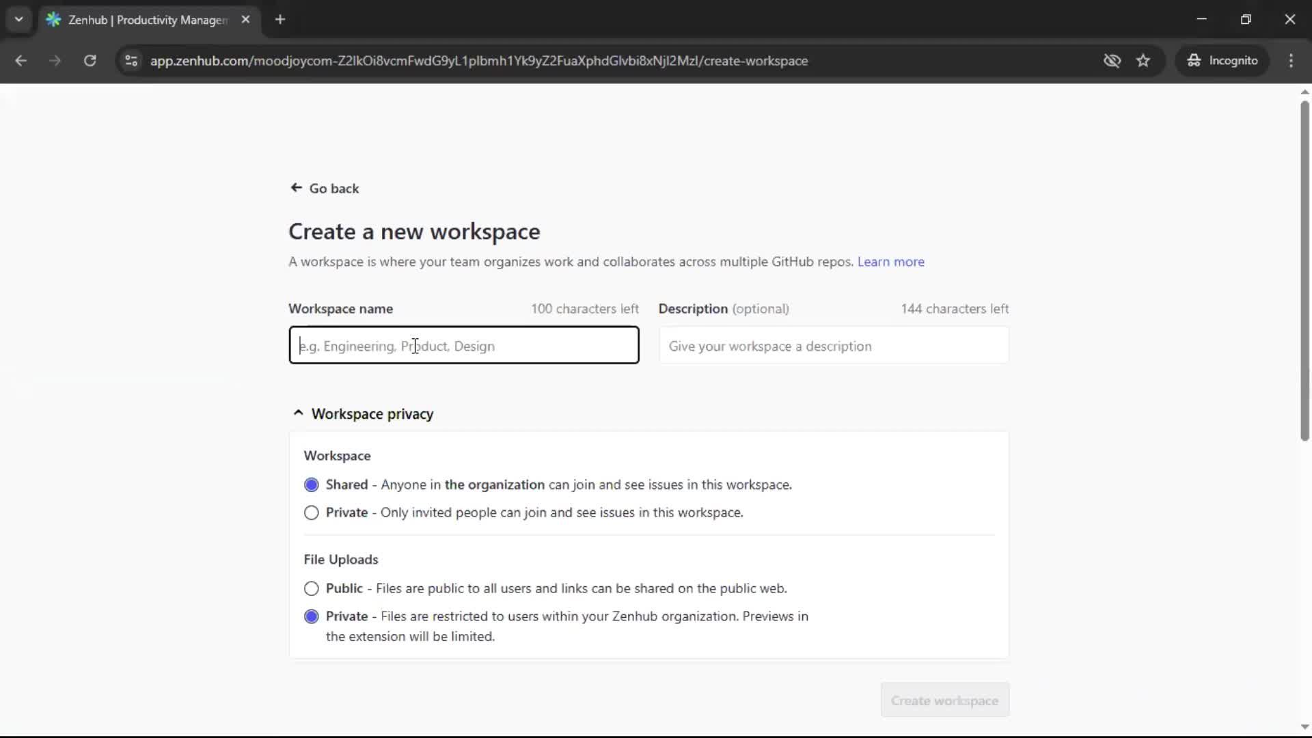Click the Create workspace button

click(944, 700)
